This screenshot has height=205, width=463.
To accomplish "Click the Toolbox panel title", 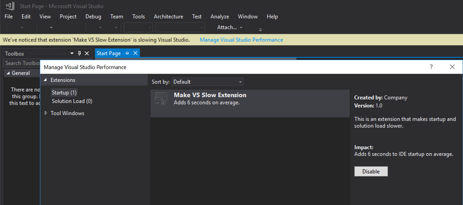I will tap(14, 54).
